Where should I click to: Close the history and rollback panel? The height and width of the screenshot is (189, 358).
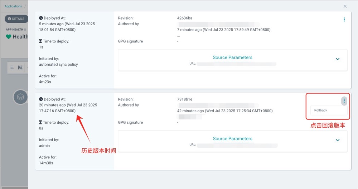point(345,6)
